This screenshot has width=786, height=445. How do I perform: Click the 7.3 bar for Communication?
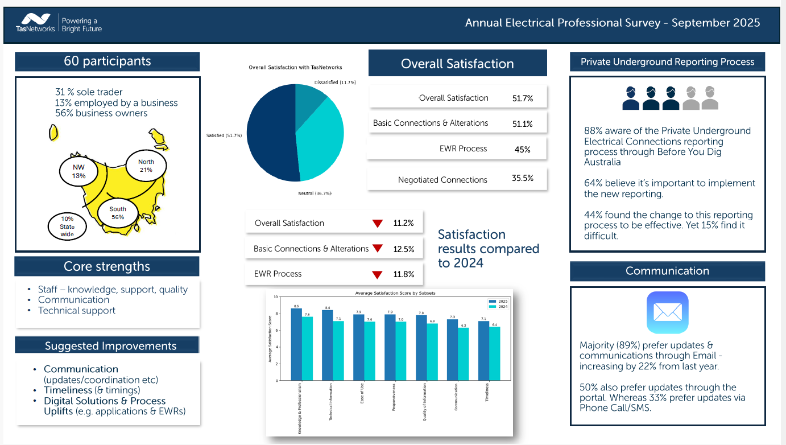(x=452, y=350)
